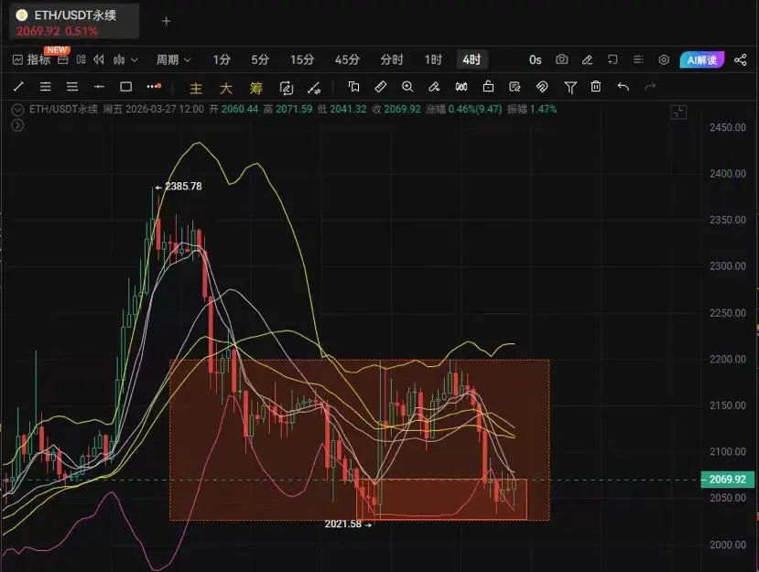The width and height of the screenshot is (759, 572).
Task: Click the AI解读 button
Action: [702, 59]
